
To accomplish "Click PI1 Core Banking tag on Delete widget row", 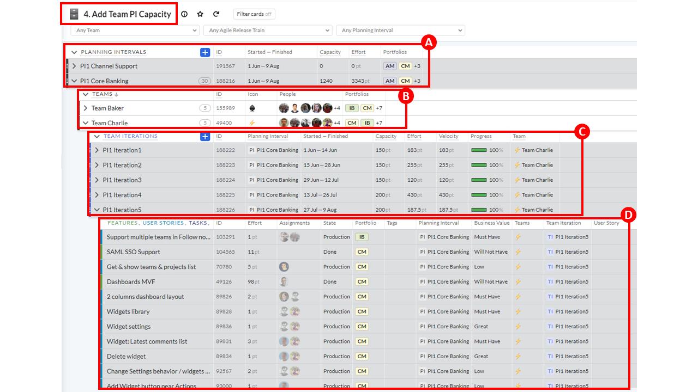I will pos(444,356).
